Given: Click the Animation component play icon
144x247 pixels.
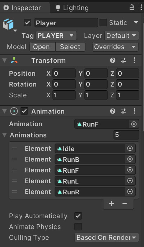Looking at the screenshot, I should click(14, 111).
